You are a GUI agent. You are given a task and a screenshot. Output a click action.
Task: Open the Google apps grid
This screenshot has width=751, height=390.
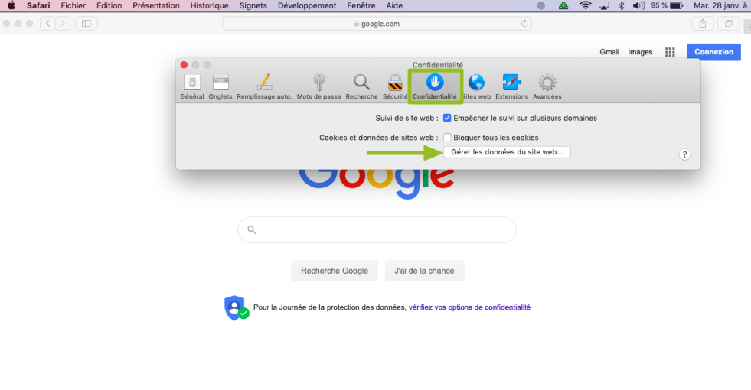pos(670,52)
